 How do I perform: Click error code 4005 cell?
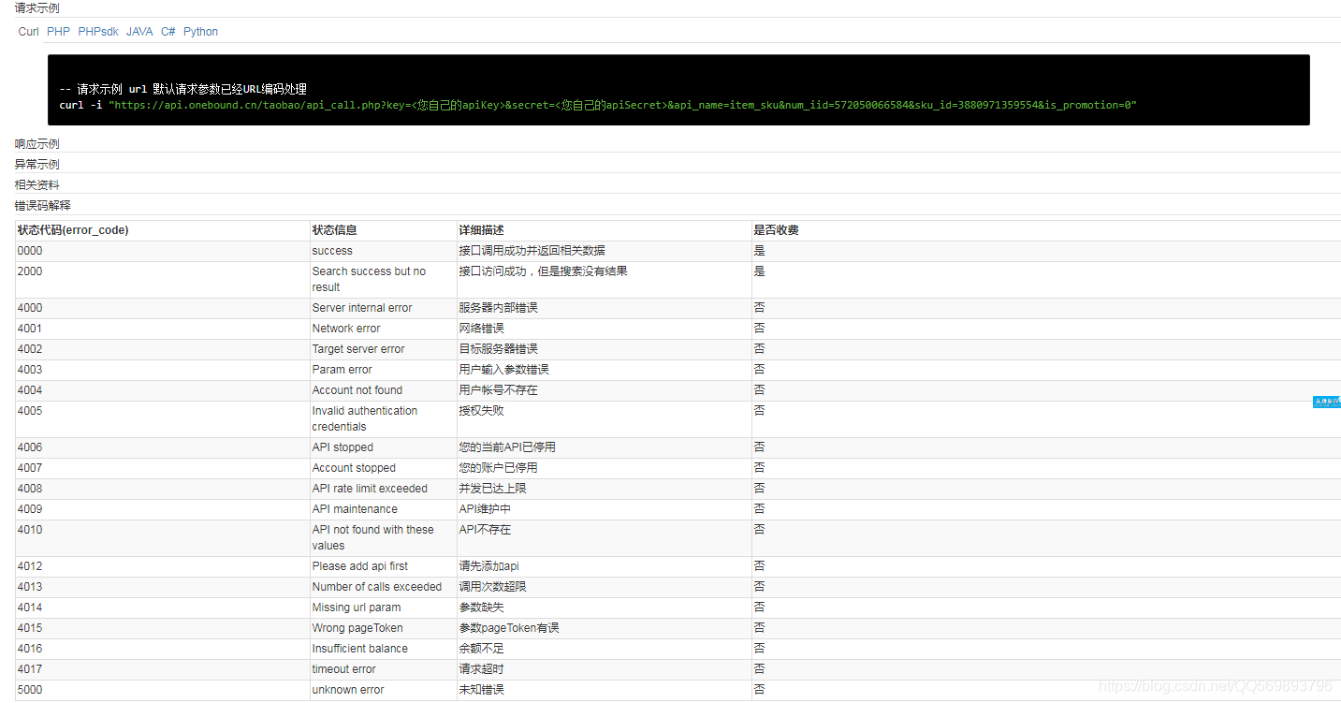pyautogui.click(x=163, y=419)
